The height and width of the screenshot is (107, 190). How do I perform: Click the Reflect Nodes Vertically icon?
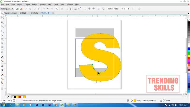pyautogui.click(x=94, y=9)
